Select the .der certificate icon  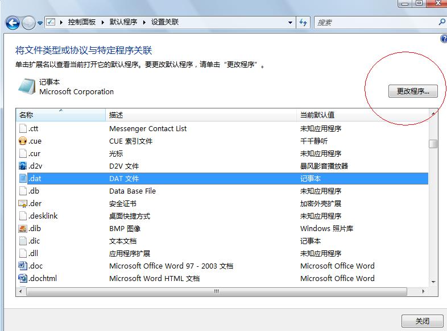[x=23, y=203]
